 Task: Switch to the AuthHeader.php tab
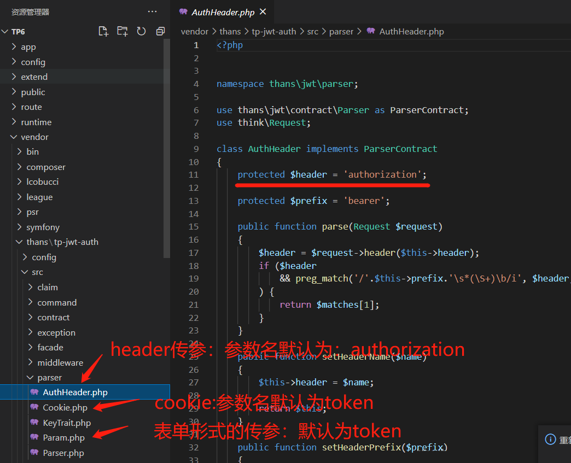click(223, 12)
